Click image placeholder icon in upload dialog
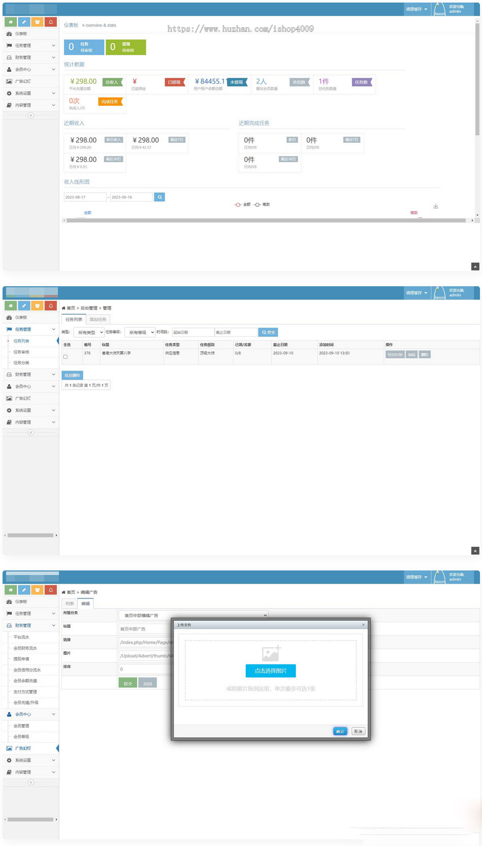482x846 pixels. [x=271, y=653]
